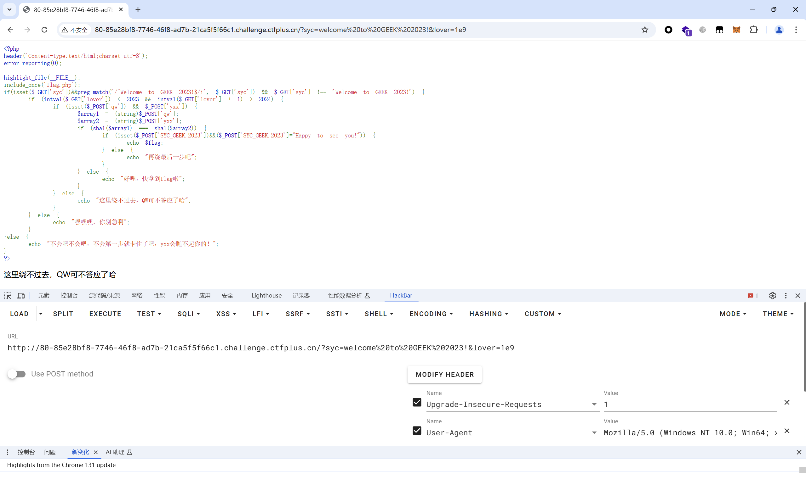Click the DevTools error count badge

[753, 296]
